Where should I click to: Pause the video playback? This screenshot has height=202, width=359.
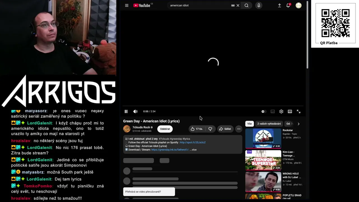126,111
